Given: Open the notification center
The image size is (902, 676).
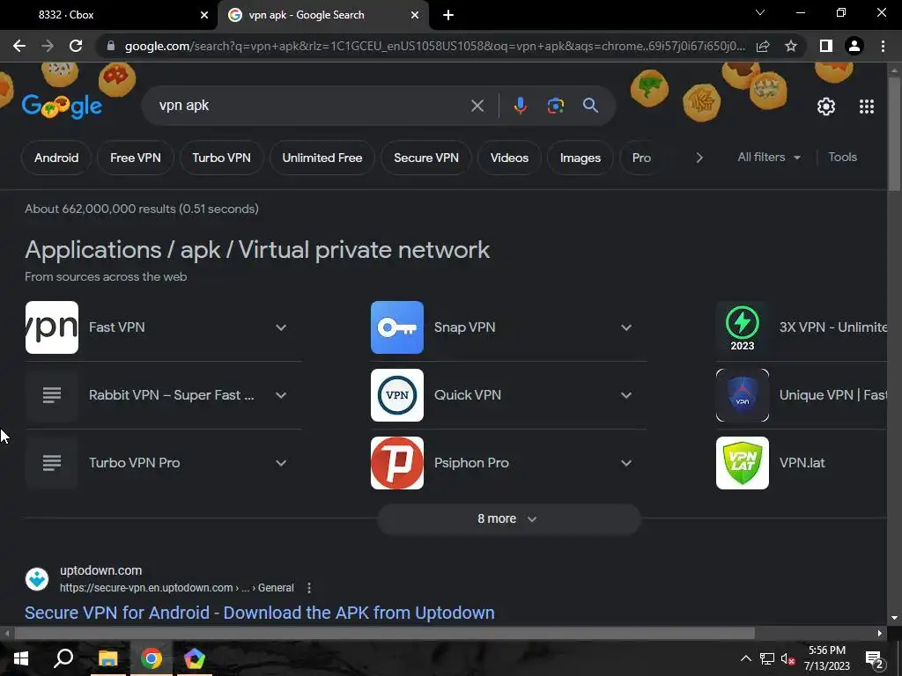Looking at the screenshot, I should point(874,659).
